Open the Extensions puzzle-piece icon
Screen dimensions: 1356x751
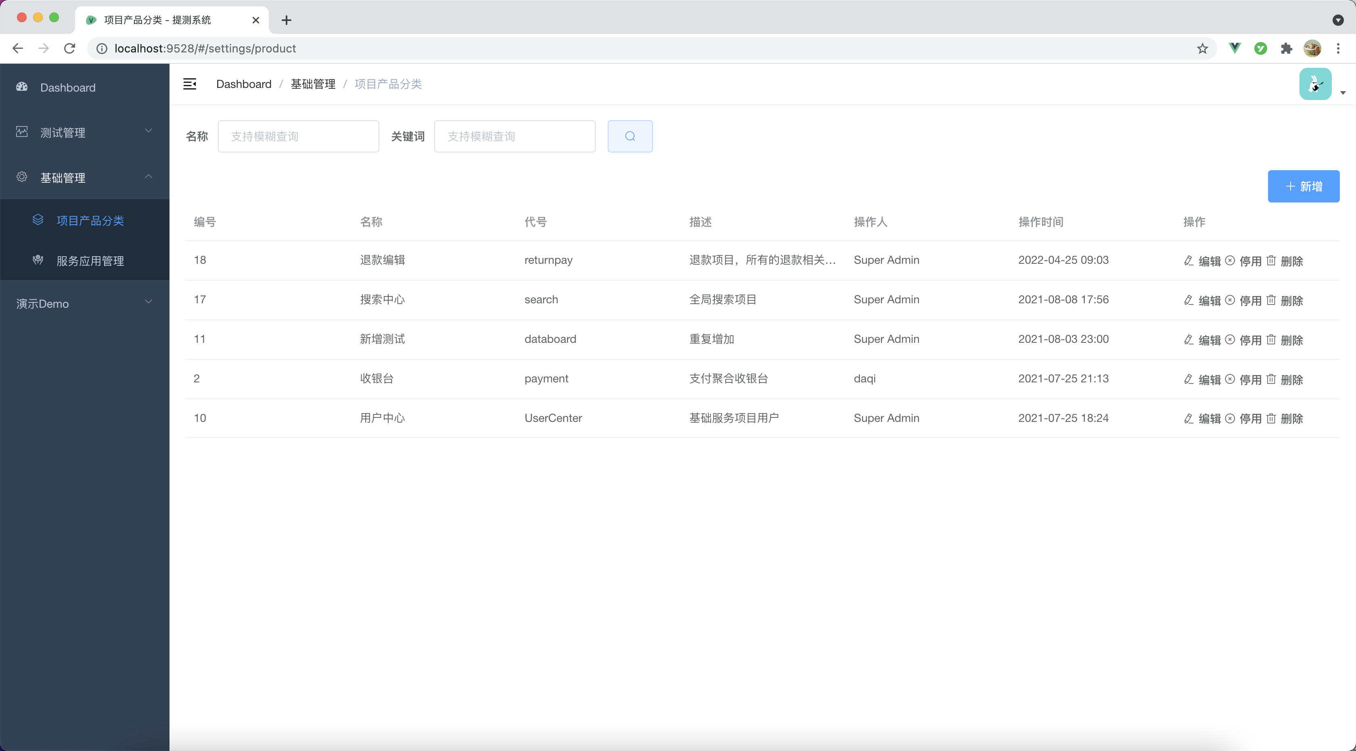tap(1287, 48)
